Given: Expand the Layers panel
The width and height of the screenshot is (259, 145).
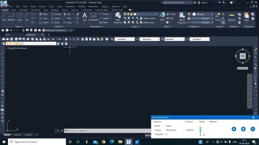Looking at the screenshot, I should click(135, 27).
